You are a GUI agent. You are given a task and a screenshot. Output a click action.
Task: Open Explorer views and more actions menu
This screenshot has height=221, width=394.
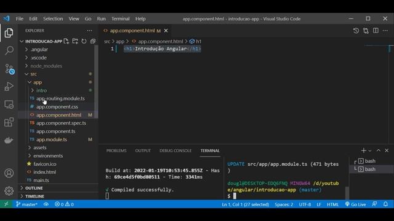89,31
